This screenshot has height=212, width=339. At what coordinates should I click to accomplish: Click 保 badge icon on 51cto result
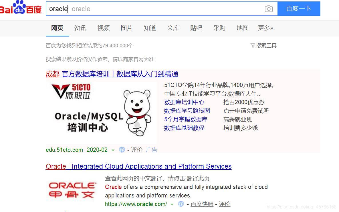tap(122, 150)
